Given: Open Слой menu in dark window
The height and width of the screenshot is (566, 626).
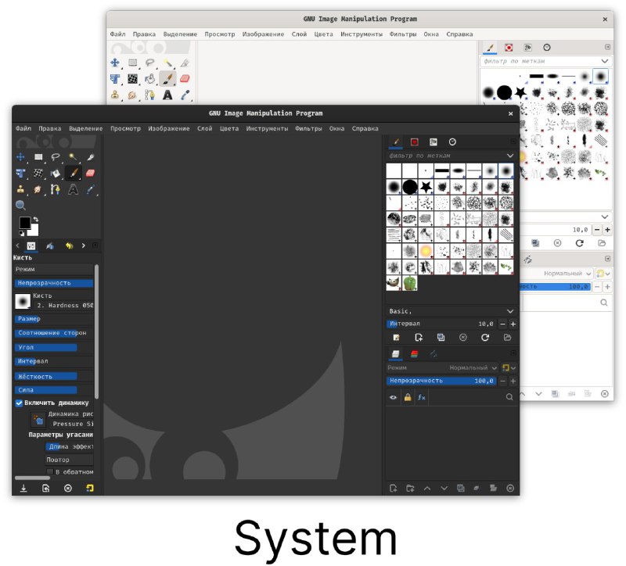Looking at the screenshot, I should click(x=205, y=128).
